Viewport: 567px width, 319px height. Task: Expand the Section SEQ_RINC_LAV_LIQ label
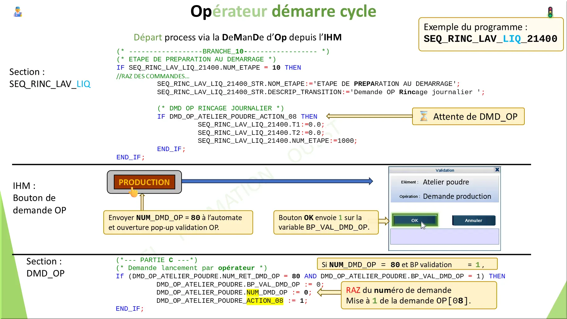pyautogui.click(x=50, y=78)
